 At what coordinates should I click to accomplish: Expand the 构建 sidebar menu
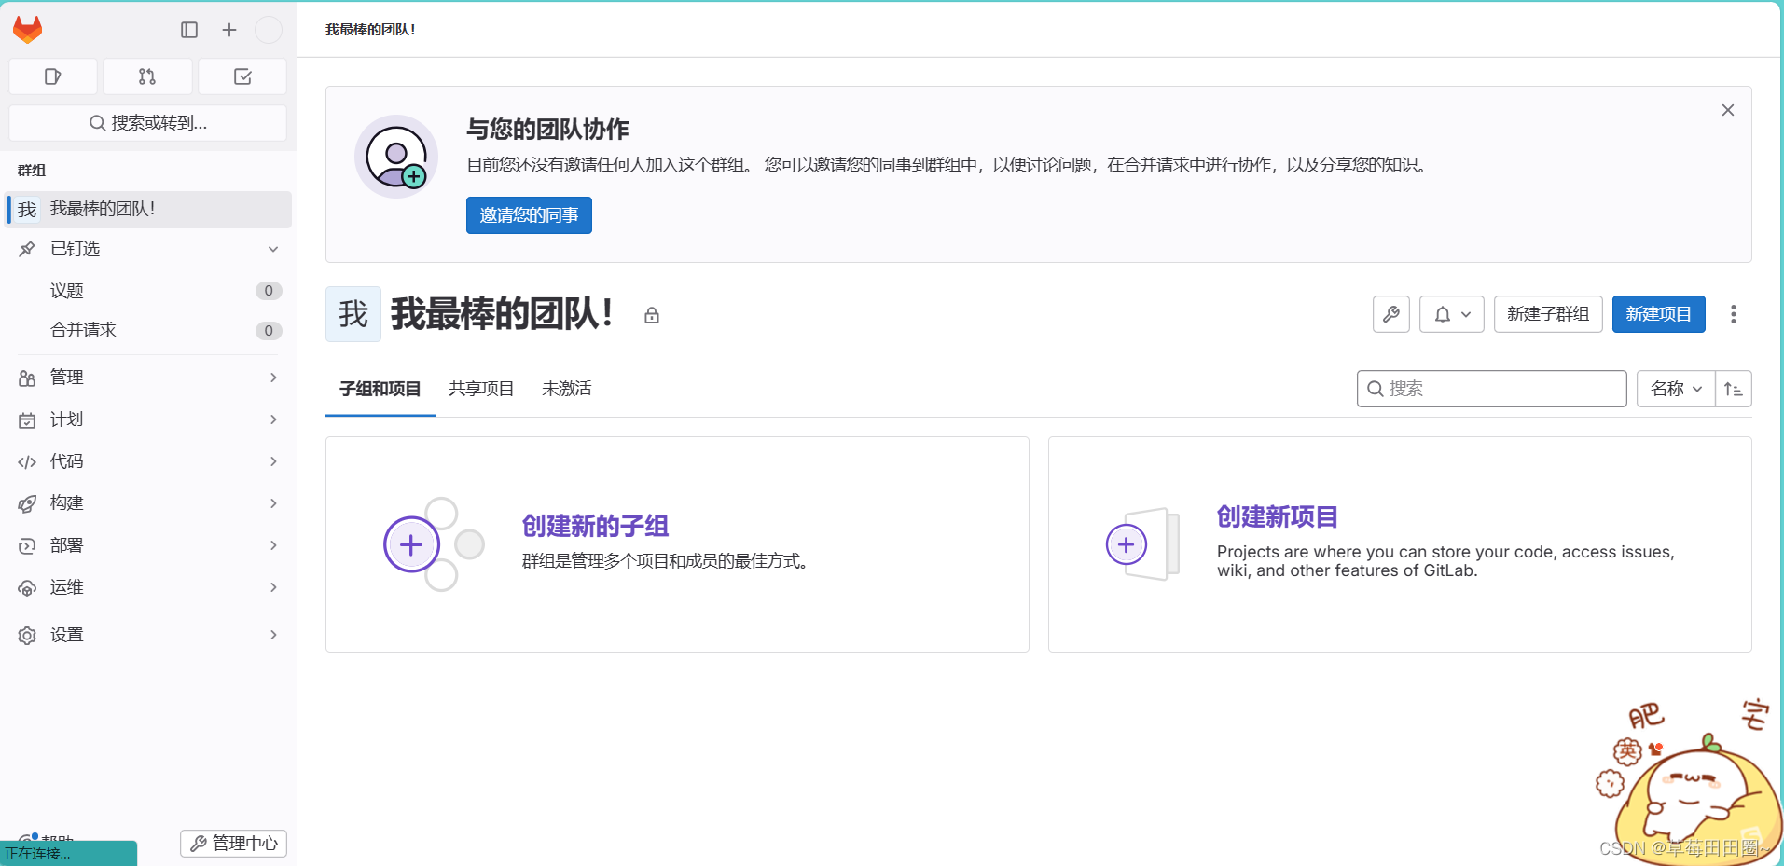149,503
